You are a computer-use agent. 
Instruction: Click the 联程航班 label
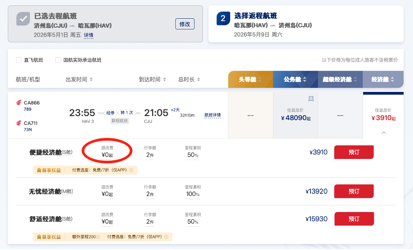pyautogui.click(x=120, y=121)
